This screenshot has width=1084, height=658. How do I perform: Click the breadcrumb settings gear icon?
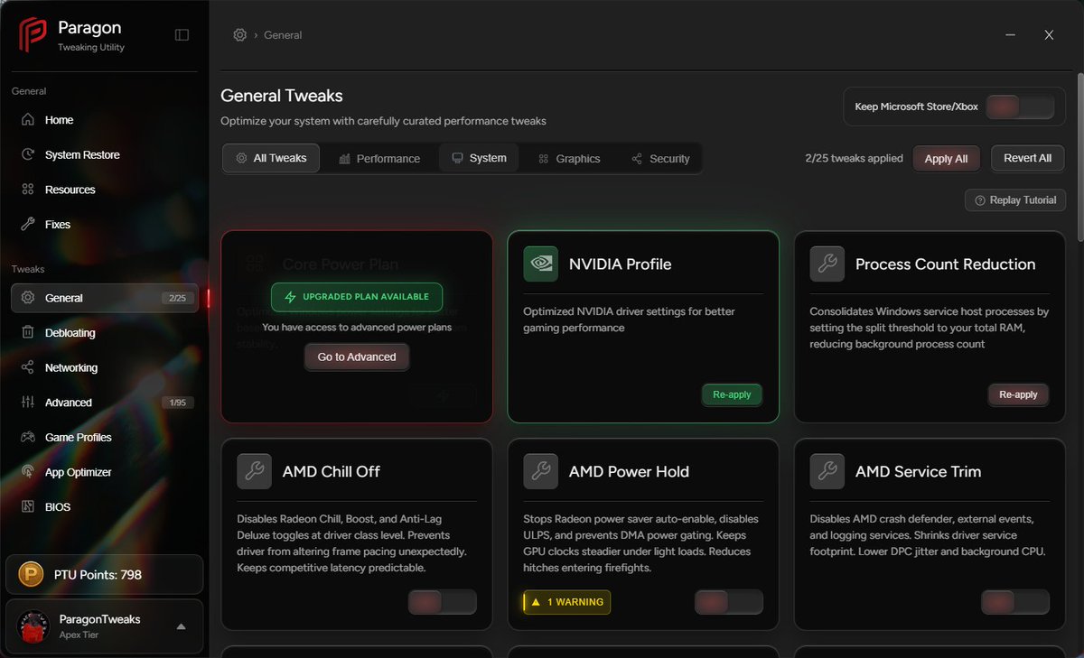coord(239,35)
